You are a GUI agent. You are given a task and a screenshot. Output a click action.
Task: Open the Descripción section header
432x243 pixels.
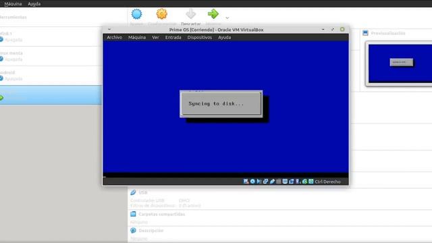point(151,230)
